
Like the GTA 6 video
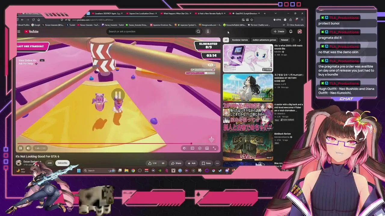152,163
